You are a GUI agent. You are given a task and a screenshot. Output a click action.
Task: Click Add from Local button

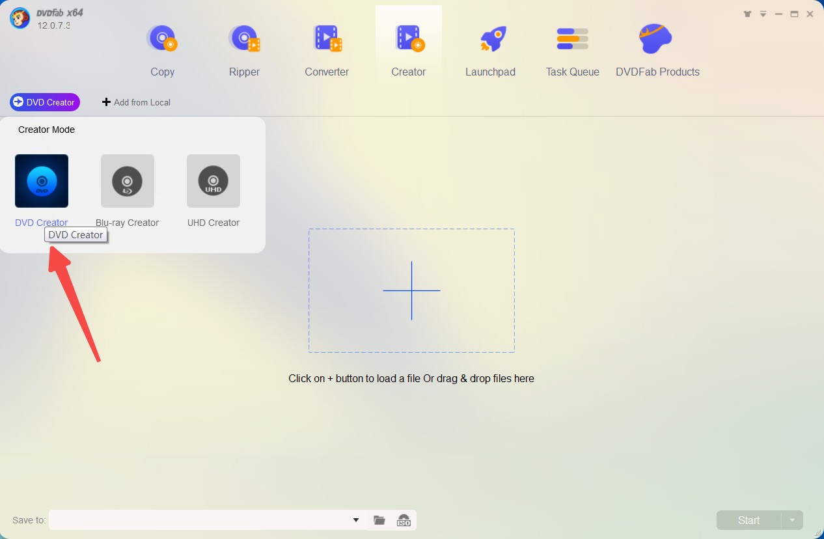tap(137, 102)
